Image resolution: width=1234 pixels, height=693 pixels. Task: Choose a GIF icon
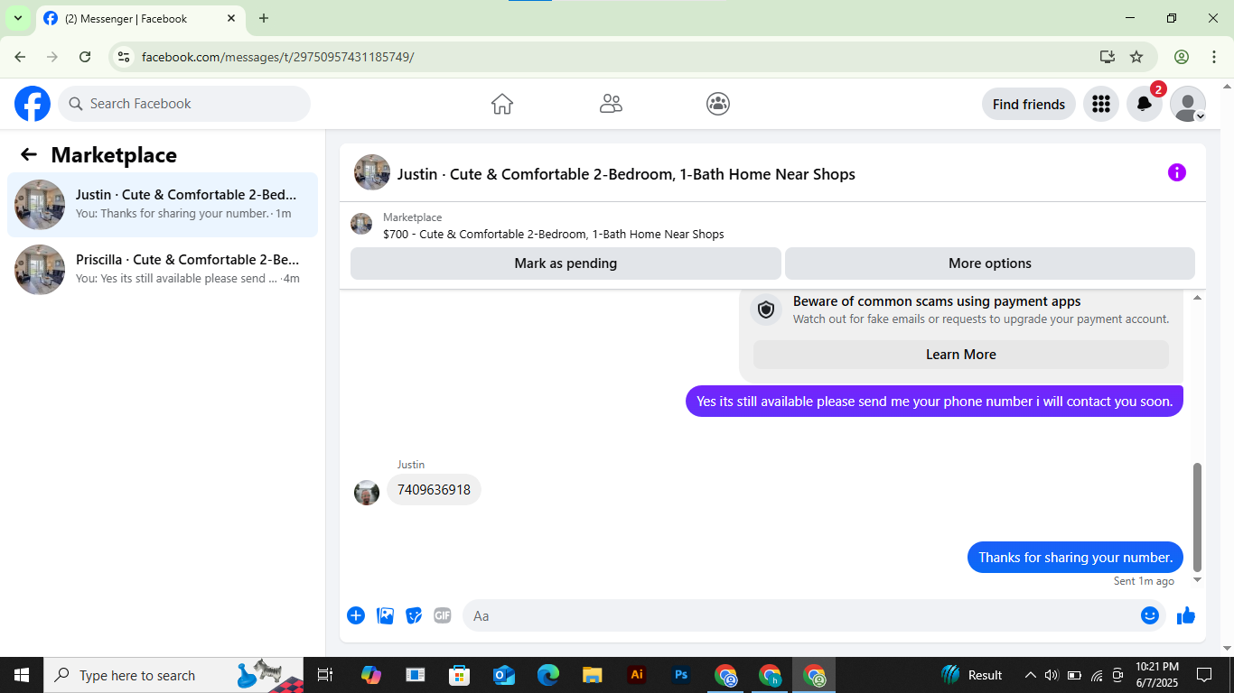tap(442, 615)
